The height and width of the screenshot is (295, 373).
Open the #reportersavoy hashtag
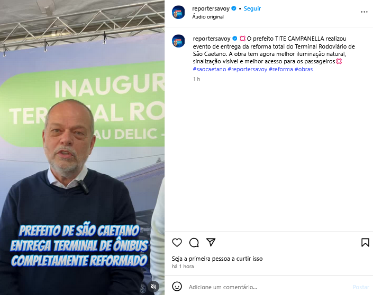tap(248, 69)
